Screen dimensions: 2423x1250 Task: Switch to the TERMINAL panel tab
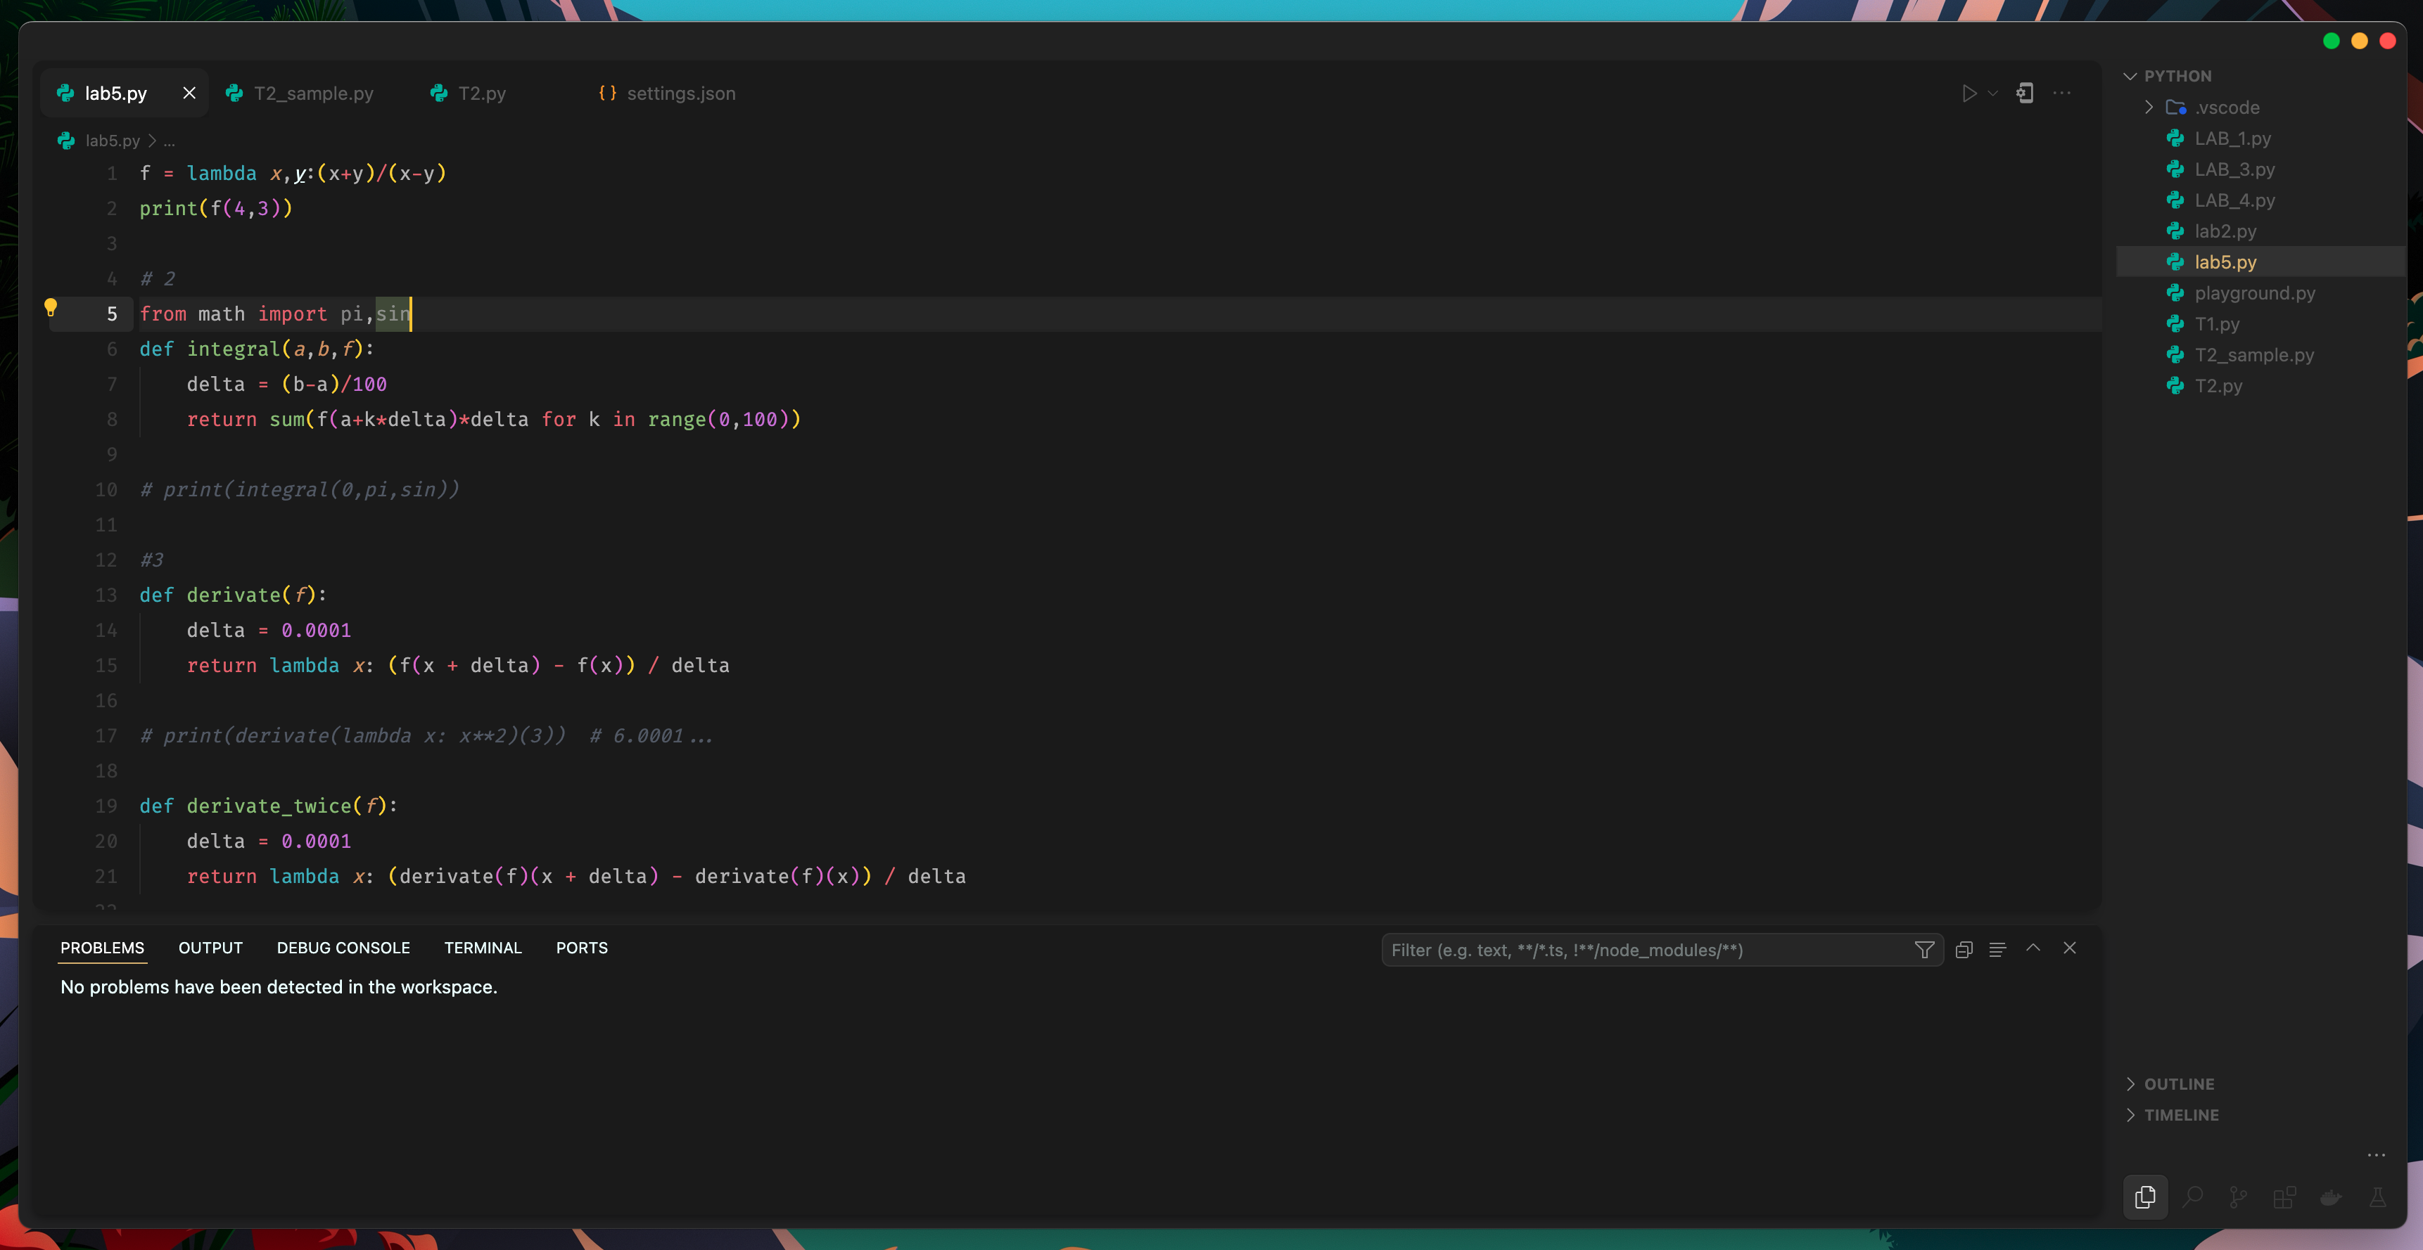[x=483, y=948]
